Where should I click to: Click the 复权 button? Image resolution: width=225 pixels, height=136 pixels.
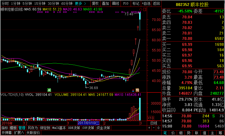click(x=95, y=3)
